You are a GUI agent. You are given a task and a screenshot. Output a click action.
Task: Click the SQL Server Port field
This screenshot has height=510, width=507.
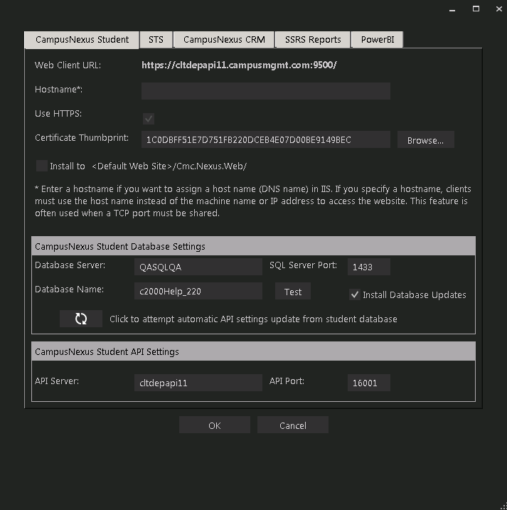pyautogui.click(x=369, y=267)
